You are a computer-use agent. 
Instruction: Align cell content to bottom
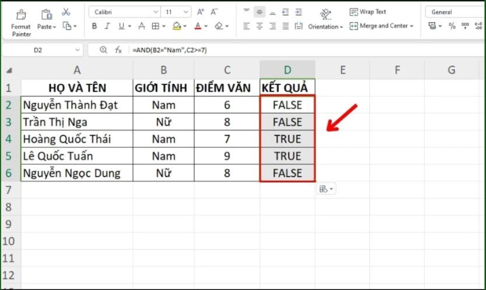click(x=272, y=12)
